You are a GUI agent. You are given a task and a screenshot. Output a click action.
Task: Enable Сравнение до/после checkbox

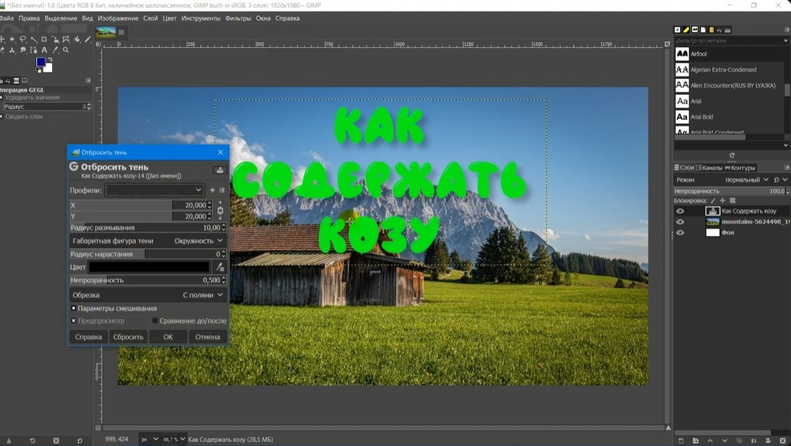pyautogui.click(x=155, y=321)
